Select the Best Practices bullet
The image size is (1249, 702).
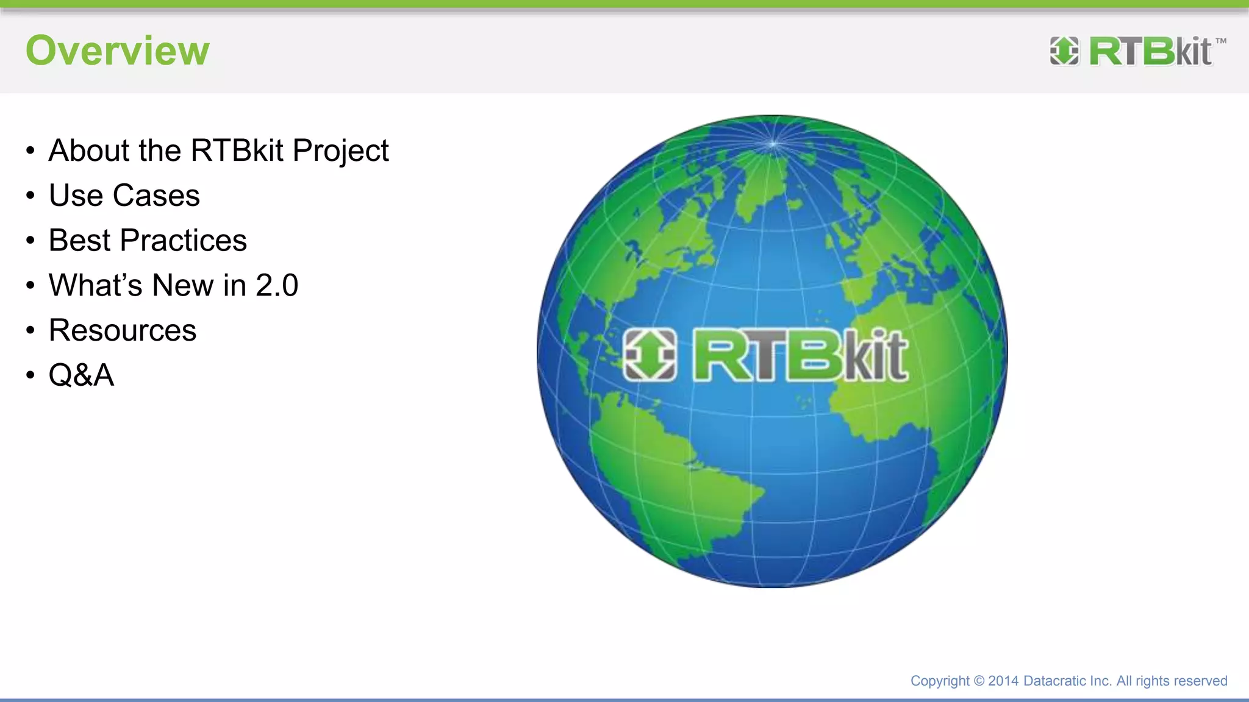pos(148,240)
